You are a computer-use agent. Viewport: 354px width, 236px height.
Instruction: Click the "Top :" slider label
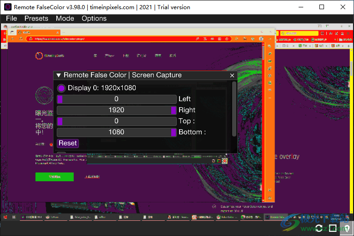click(x=186, y=121)
